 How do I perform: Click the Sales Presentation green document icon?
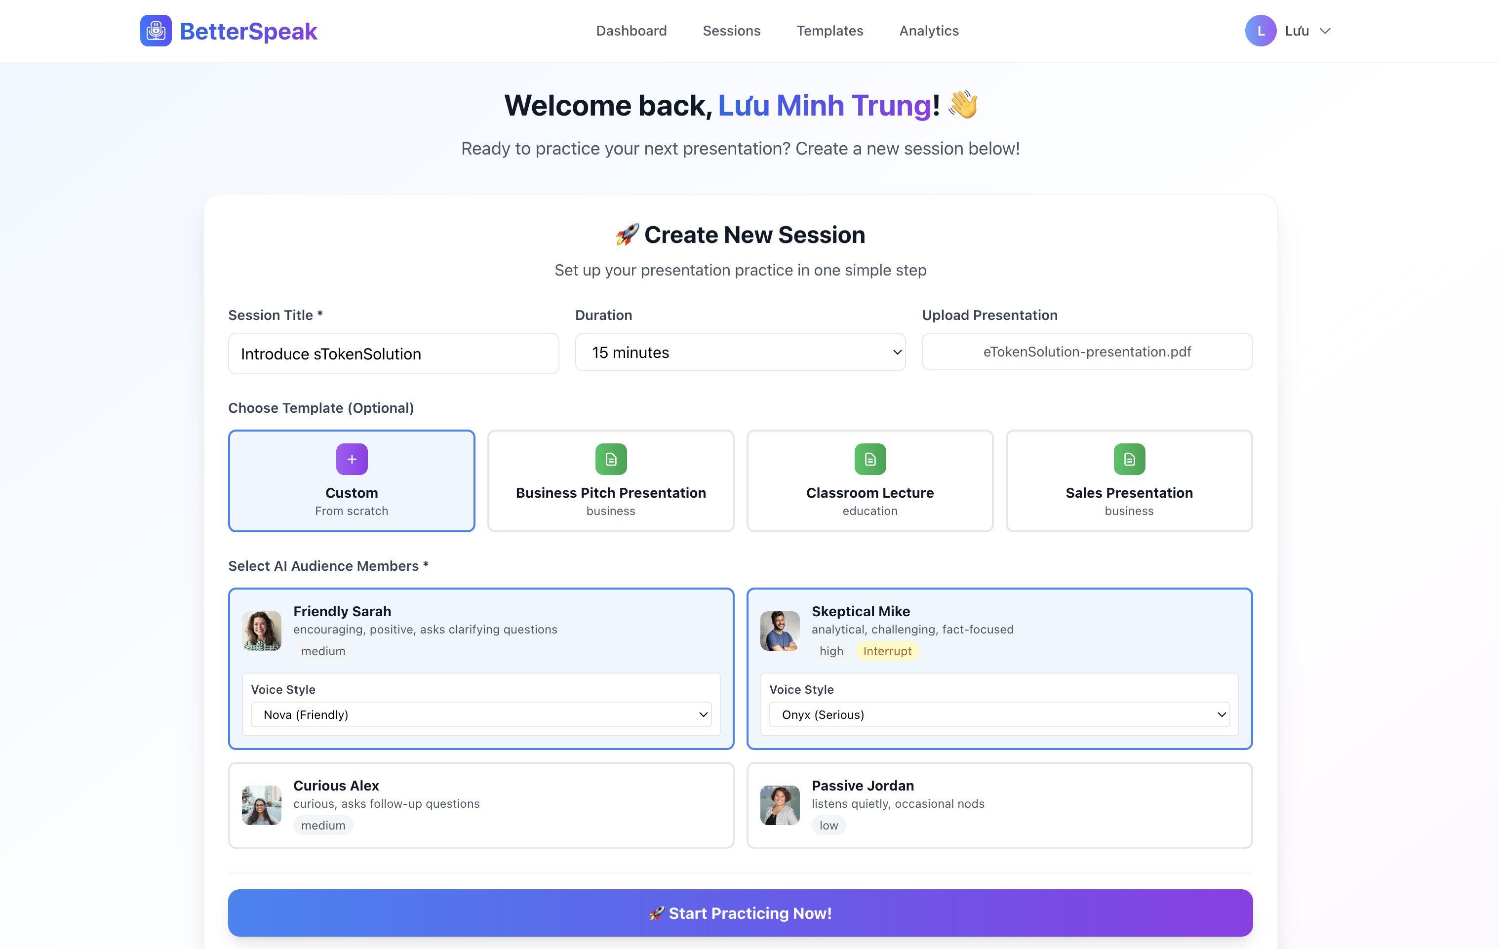point(1129,459)
